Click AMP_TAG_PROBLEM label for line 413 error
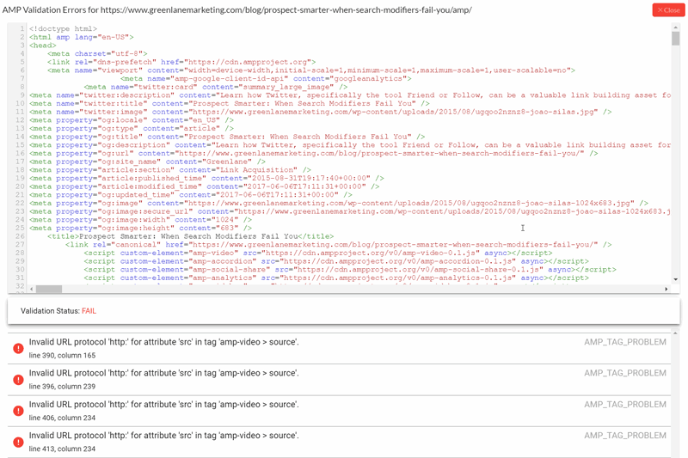This screenshot has height=458, width=688. click(x=625, y=435)
